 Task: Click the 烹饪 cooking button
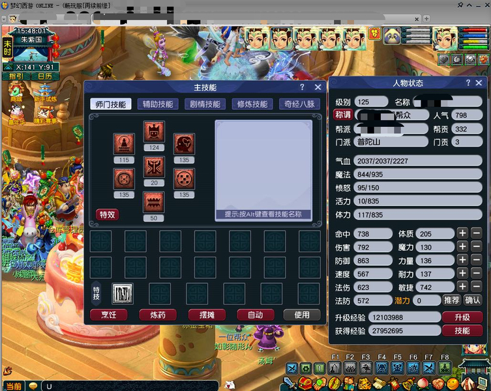coord(109,315)
